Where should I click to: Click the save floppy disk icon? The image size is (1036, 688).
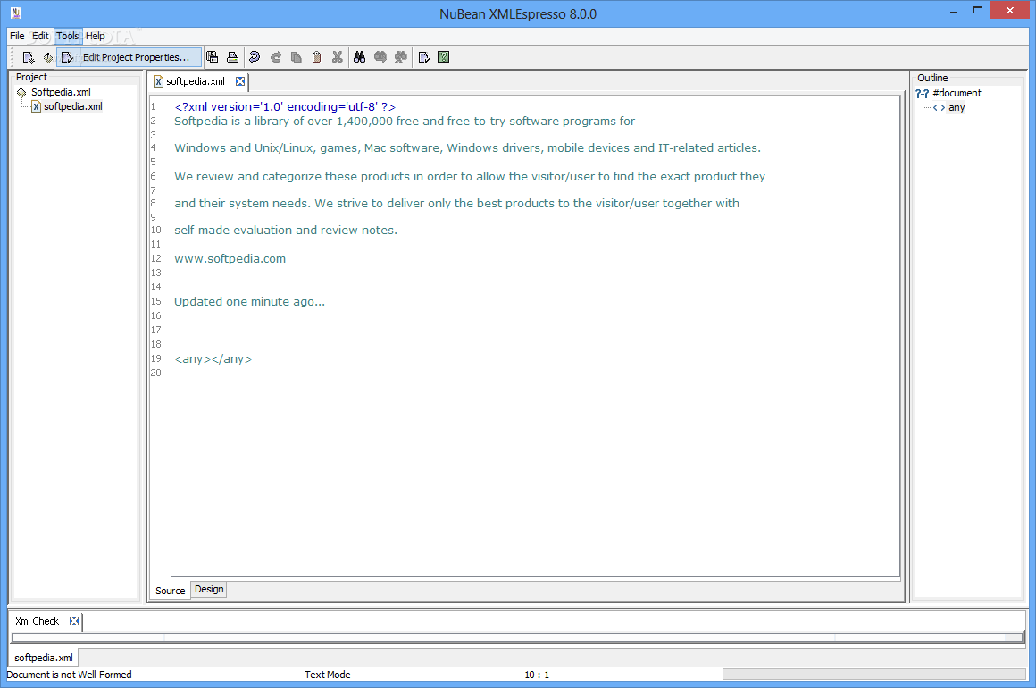pyautogui.click(x=212, y=57)
